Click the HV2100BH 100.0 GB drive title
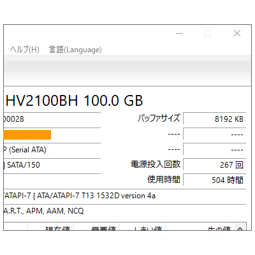Viewport: 255px width, 255px height. tap(74, 101)
